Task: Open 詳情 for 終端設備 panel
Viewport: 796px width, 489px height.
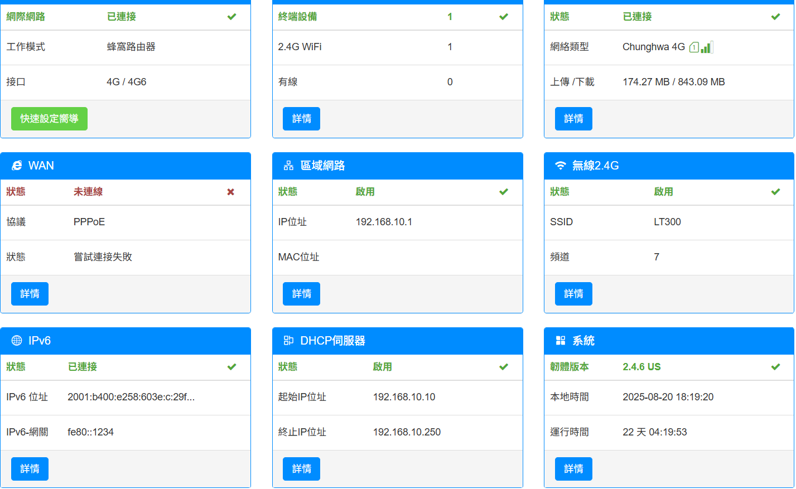Action: tap(301, 119)
